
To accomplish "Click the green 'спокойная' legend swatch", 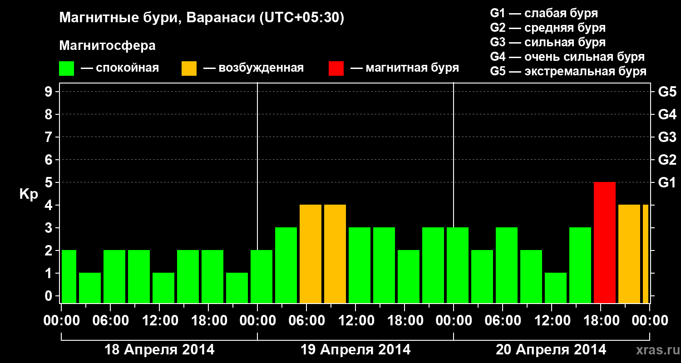I will (67, 69).
